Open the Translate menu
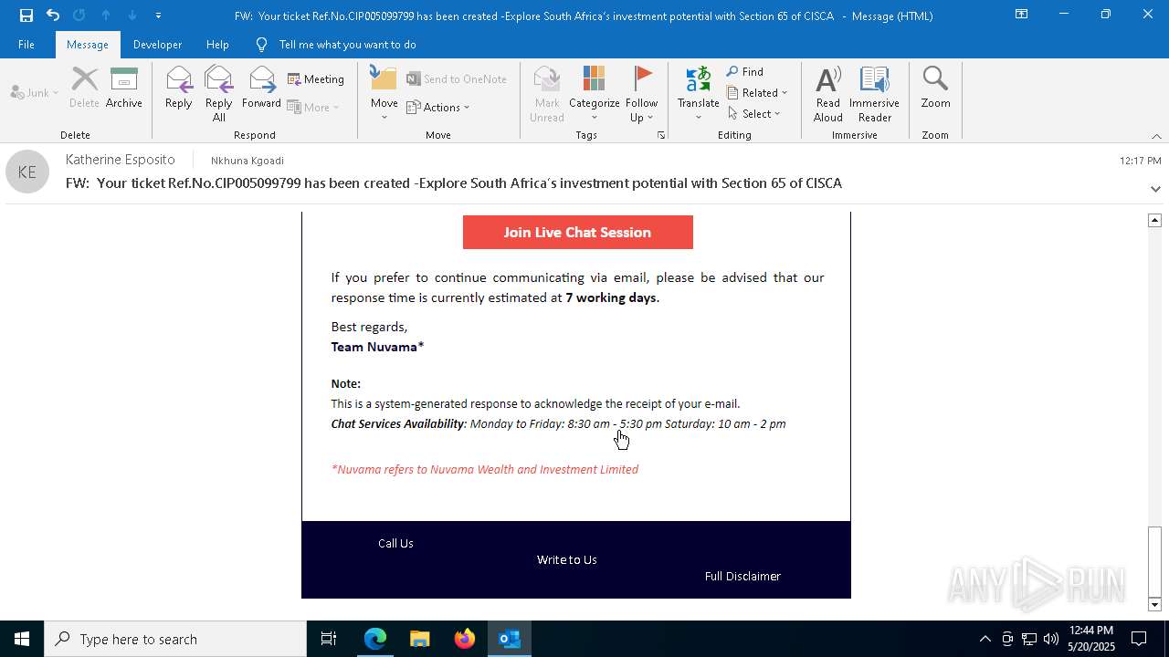1169x657 pixels. pos(698,94)
